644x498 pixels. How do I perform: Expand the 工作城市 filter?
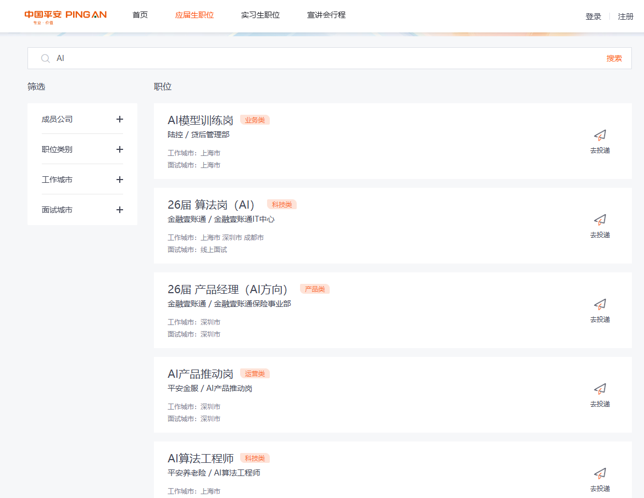click(120, 180)
